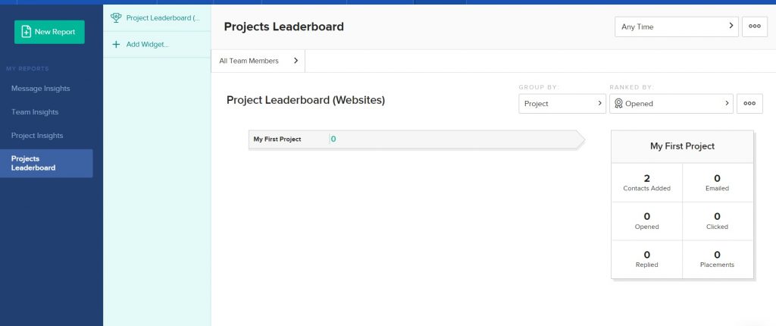
Task: Click the chevron arrow in All Team Members
Action: tap(296, 61)
